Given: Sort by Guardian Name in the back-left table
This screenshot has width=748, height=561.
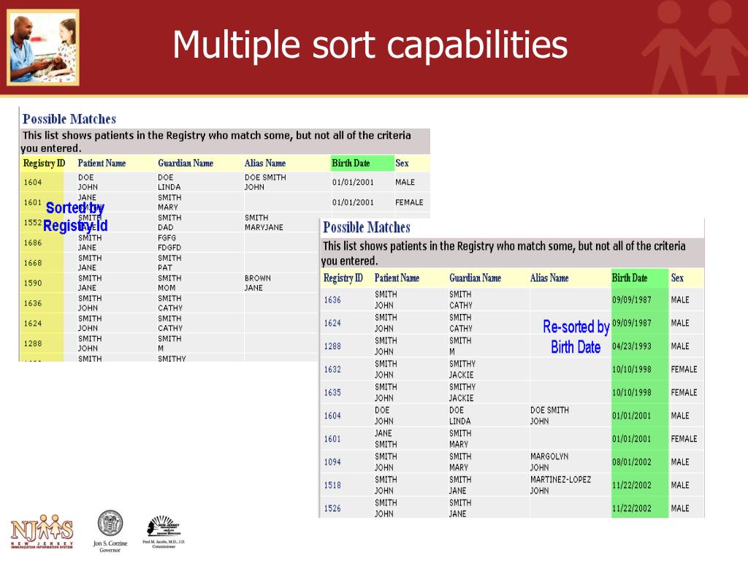Looking at the screenshot, I should click(186, 163).
